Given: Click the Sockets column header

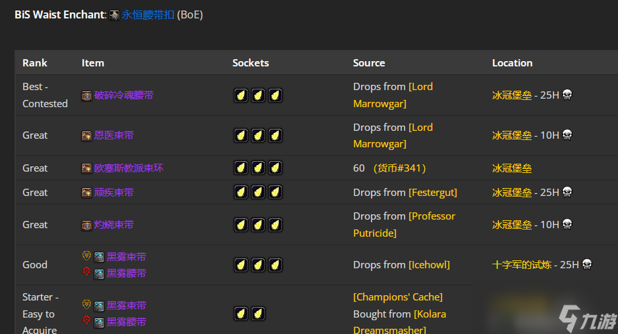Looking at the screenshot, I should [250, 63].
